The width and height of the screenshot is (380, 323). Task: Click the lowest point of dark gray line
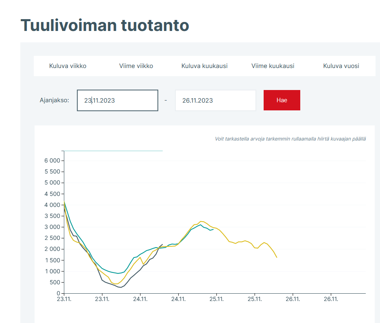(x=120, y=287)
